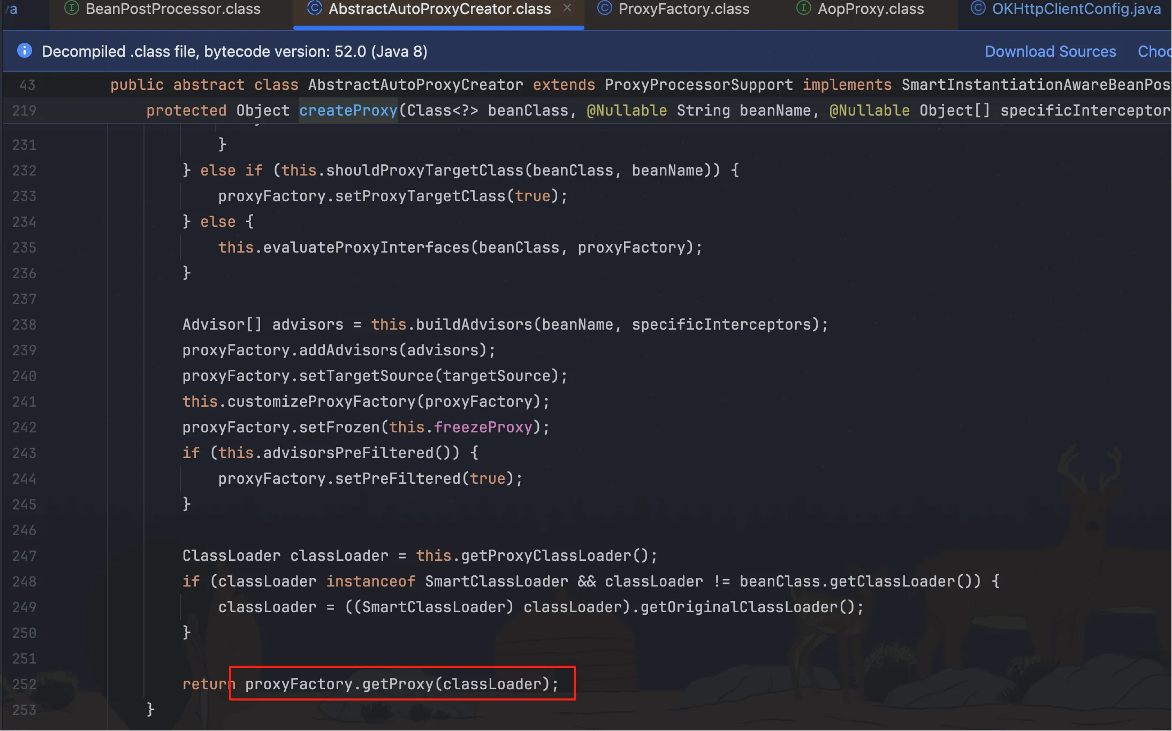Open the ProxyFactory.class tab
The image size is (1172, 731).
tap(683, 9)
